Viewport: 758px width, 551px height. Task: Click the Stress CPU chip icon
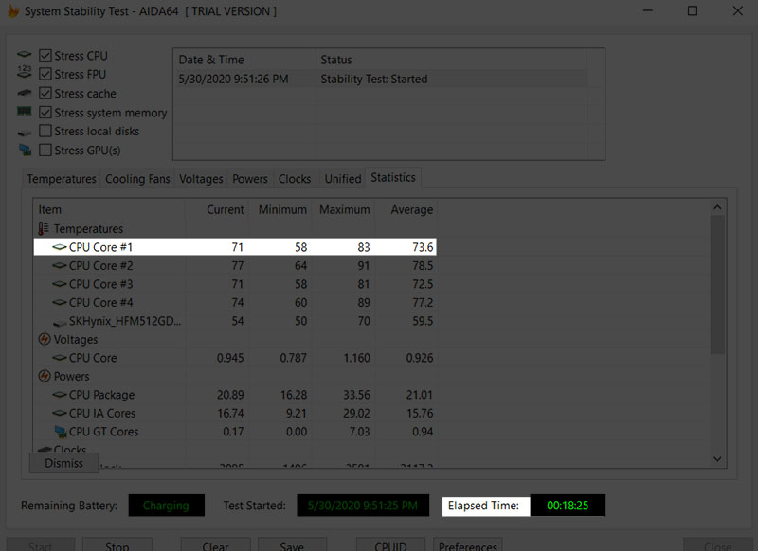(25, 55)
